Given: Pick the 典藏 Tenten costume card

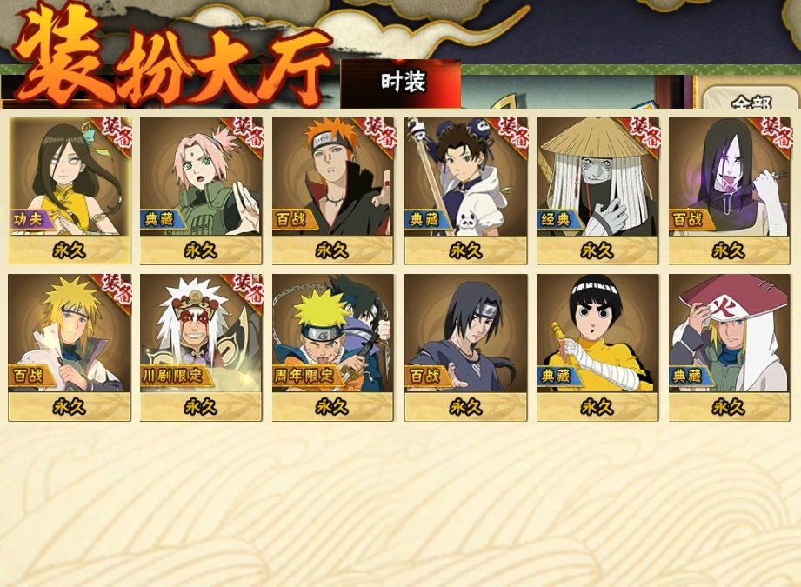Looking at the screenshot, I should (x=466, y=190).
